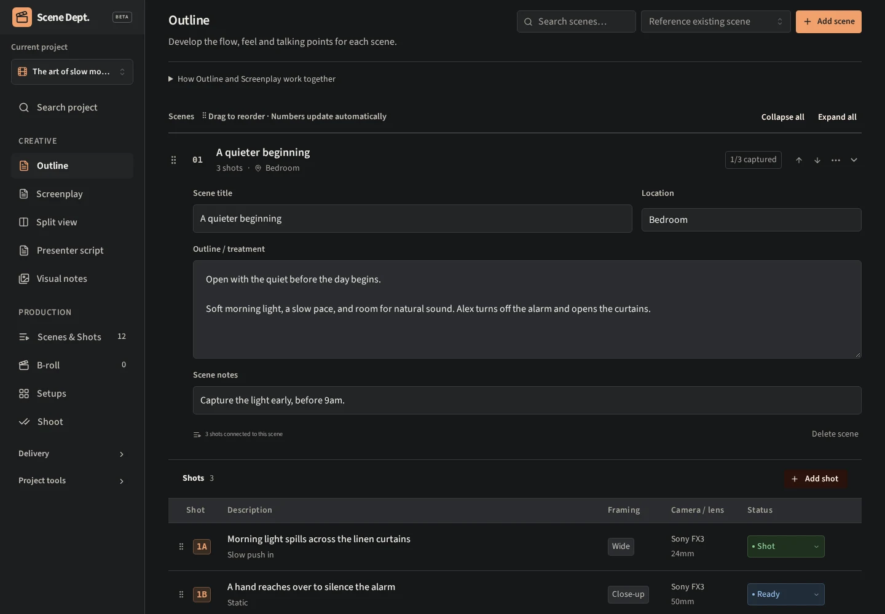Click the 1/3 captured badge
Image resolution: width=885 pixels, height=614 pixels.
point(753,160)
